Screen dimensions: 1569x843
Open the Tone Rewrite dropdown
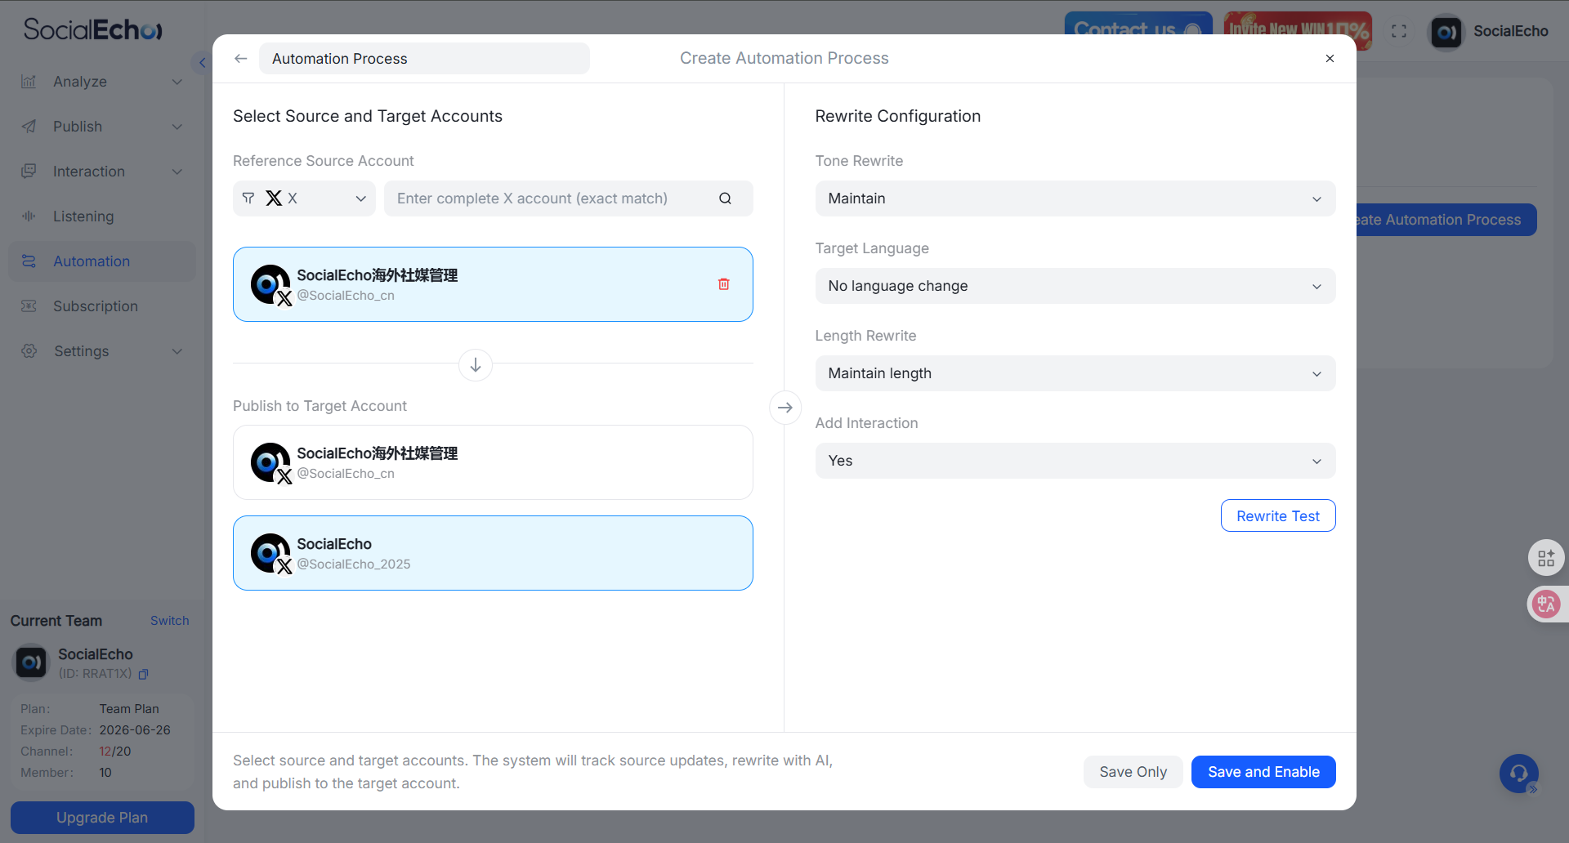(1074, 198)
